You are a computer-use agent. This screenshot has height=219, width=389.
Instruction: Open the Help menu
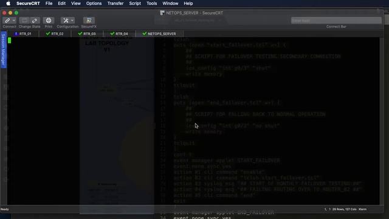(188, 4)
